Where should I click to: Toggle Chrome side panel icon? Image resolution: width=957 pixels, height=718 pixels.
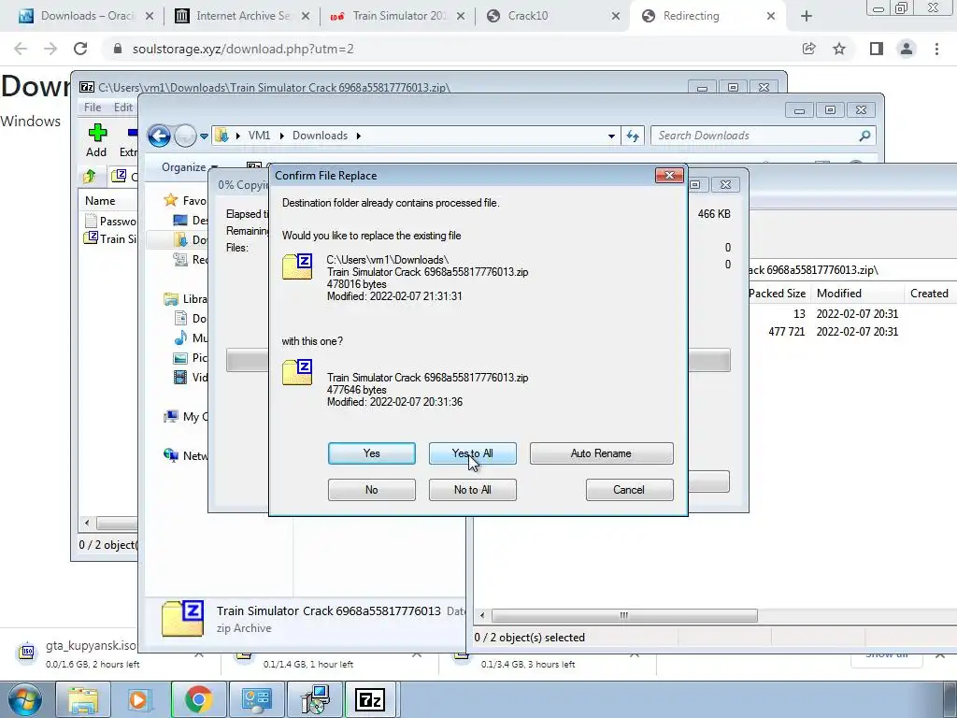[877, 49]
